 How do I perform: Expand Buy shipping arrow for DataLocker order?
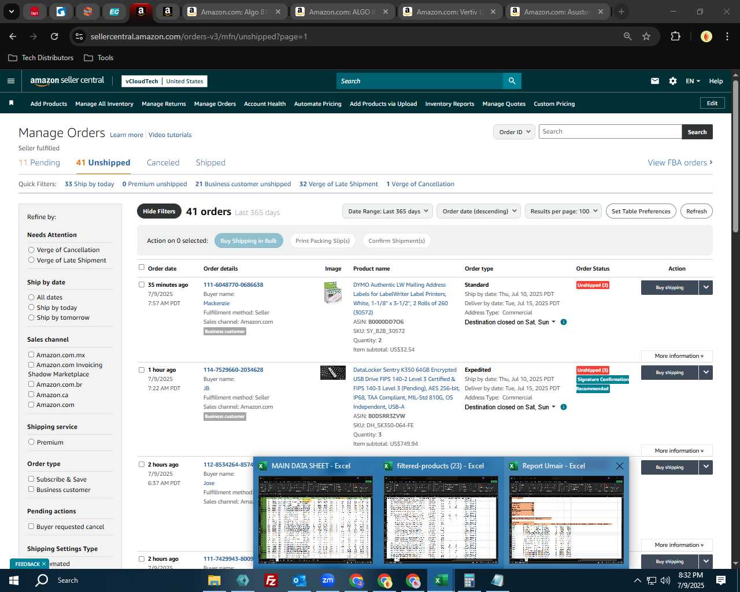pos(705,372)
